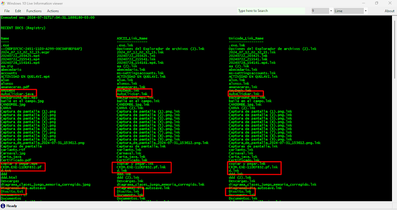Viewport: 397px width, 210px height.
Task: Click the application icon in title bar
Action: pos(3,3)
